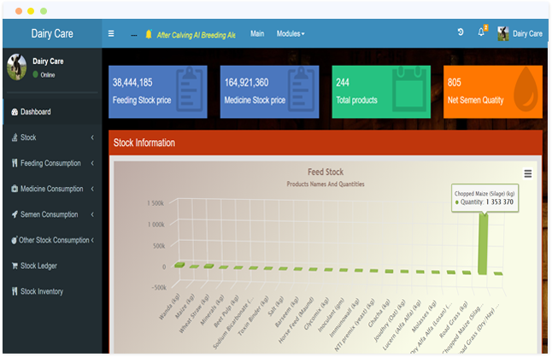Click the Semen Consumption rocket icon
Screen dimensions: 552x357
pyautogui.click(x=15, y=214)
